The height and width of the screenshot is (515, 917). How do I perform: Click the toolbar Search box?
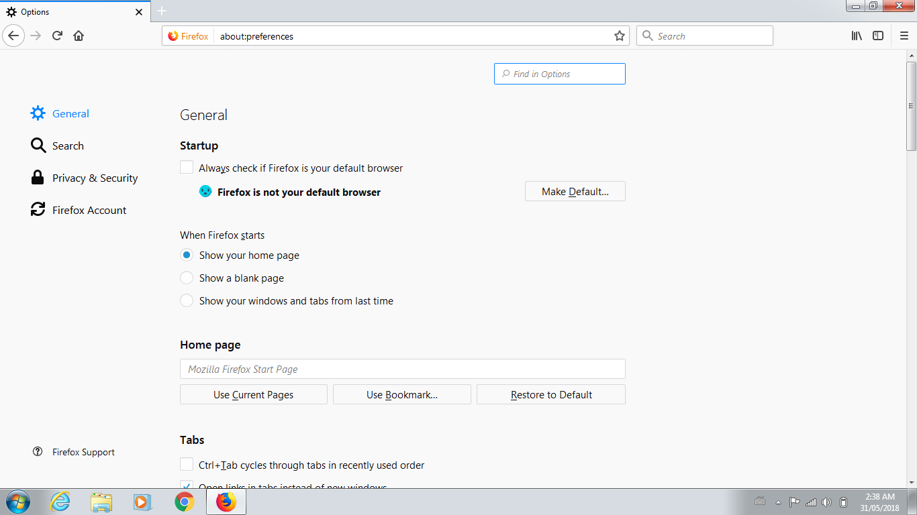[705, 36]
